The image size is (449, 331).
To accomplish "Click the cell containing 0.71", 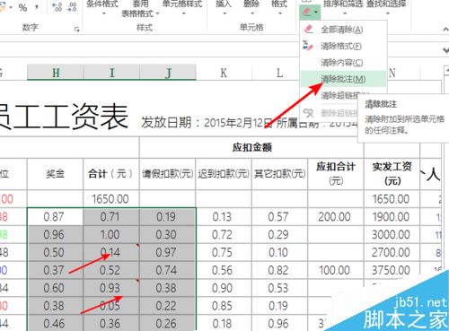I will pyautogui.click(x=111, y=217).
